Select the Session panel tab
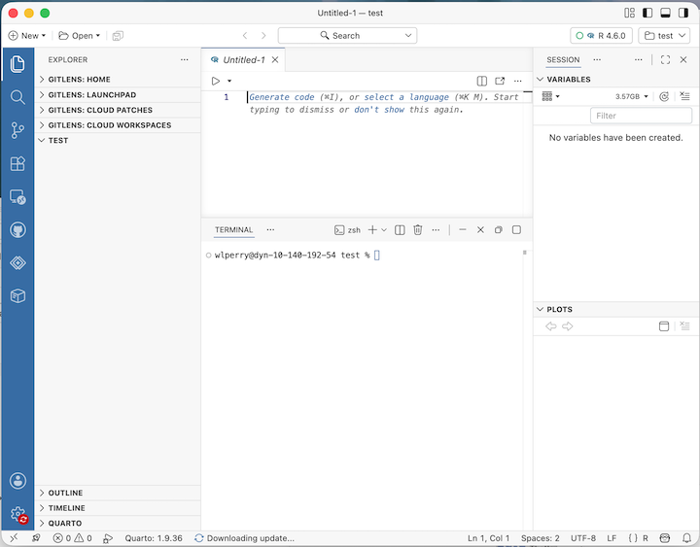 coord(563,60)
